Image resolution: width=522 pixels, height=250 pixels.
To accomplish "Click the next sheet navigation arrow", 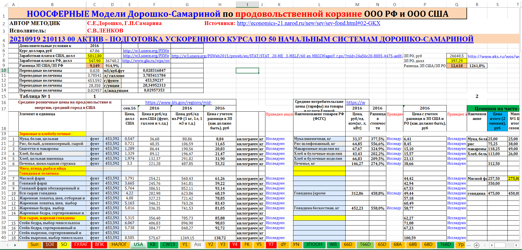I will point(15,245).
